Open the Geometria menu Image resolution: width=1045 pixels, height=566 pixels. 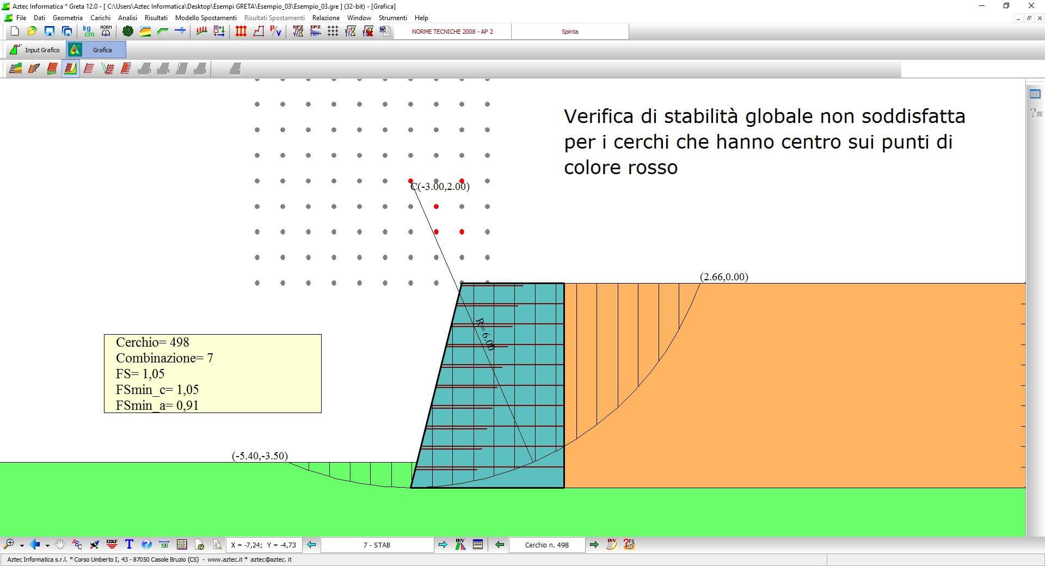click(67, 18)
